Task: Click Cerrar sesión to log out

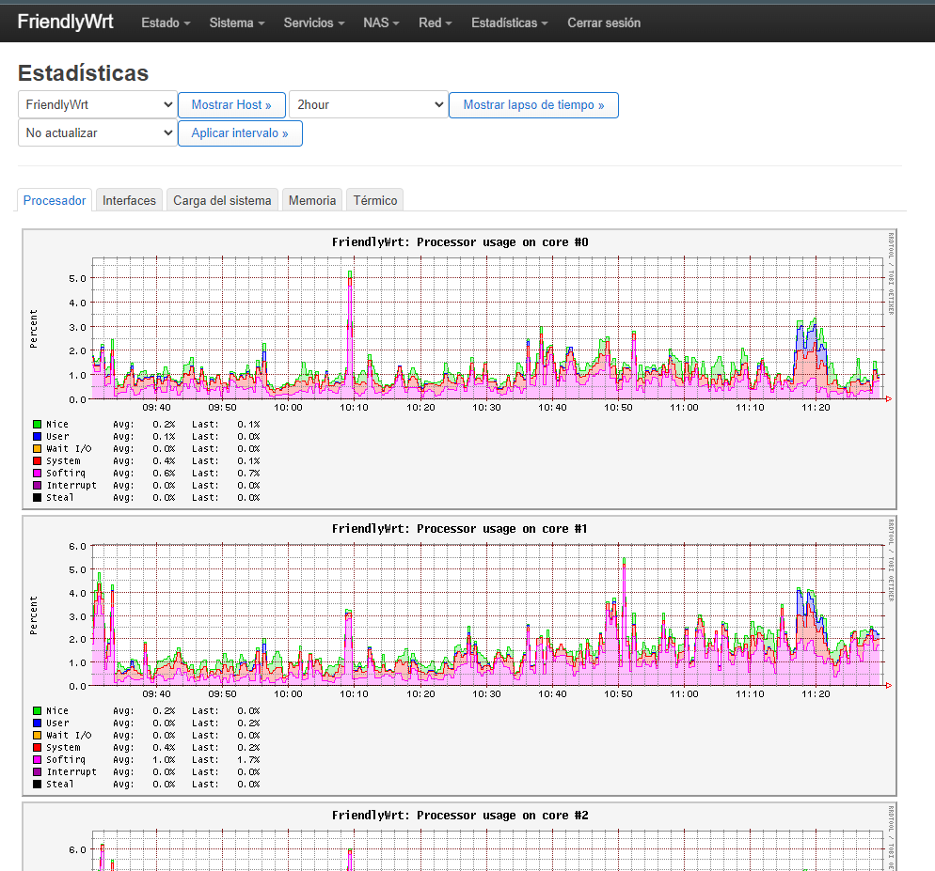Action: tap(603, 23)
